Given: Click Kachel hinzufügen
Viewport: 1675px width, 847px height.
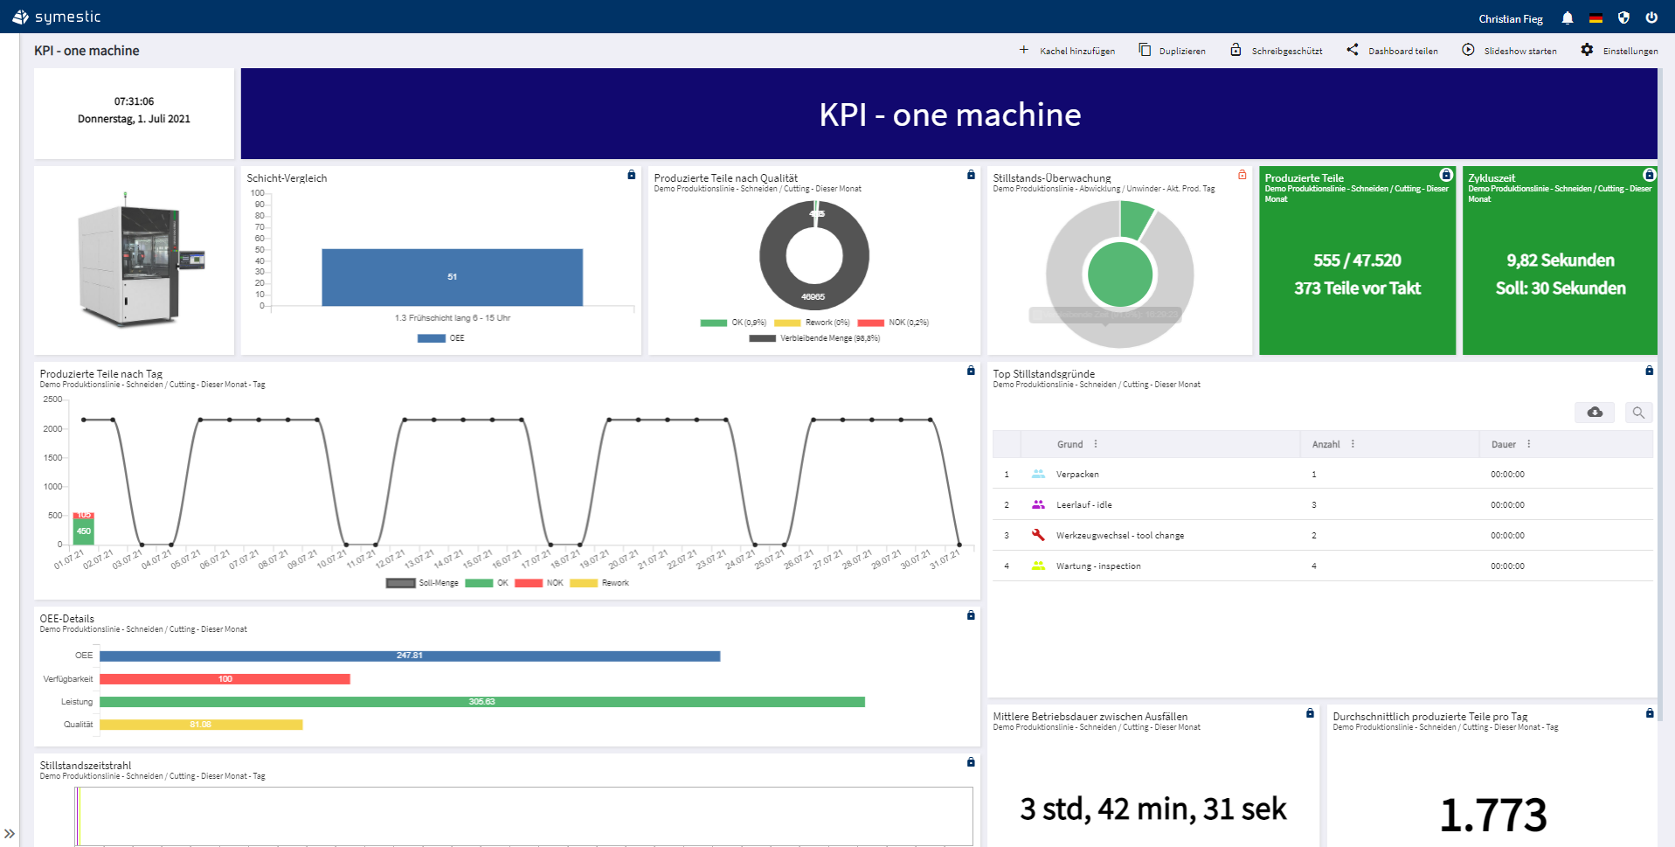Looking at the screenshot, I should coord(1068,50).
